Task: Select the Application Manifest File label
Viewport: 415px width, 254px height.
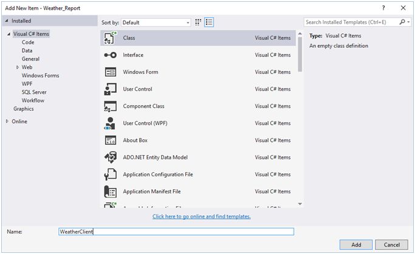Action: [152, 192]
